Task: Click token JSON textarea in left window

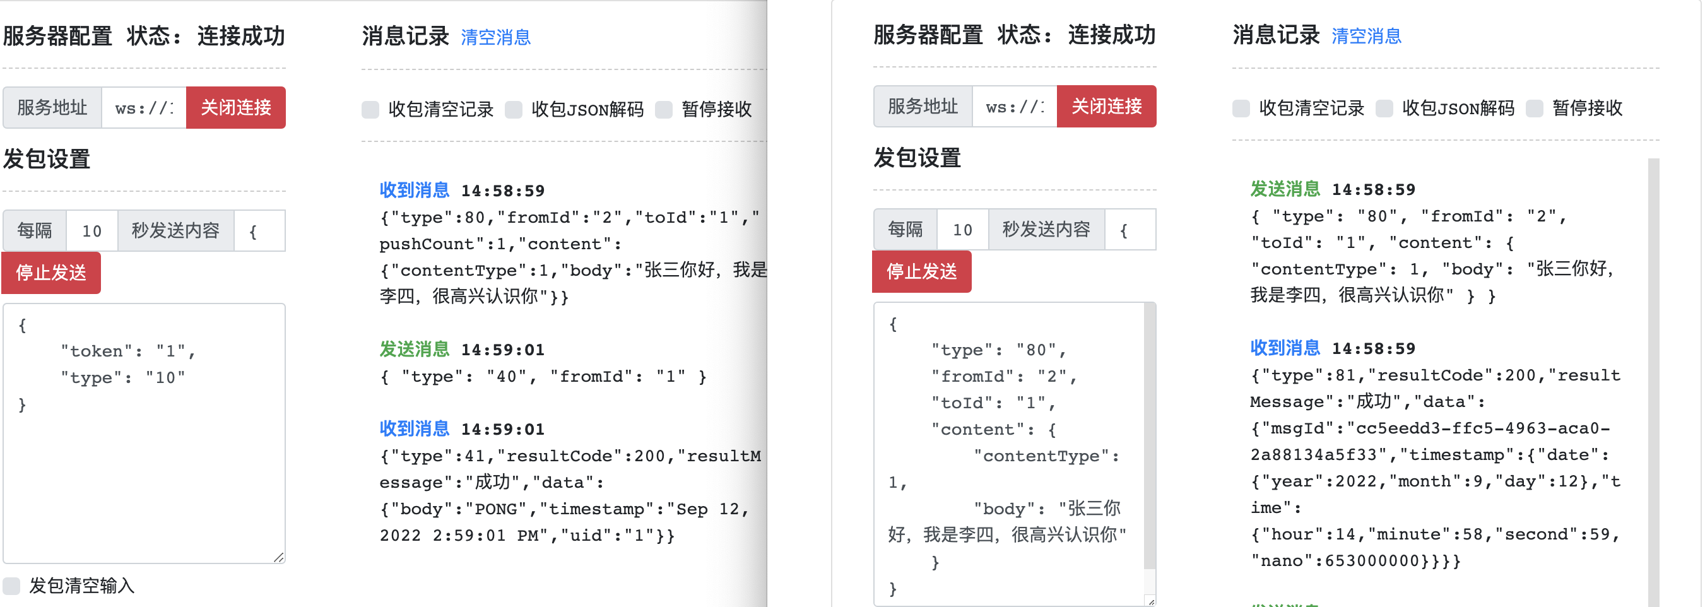Action: pyautogui.click(x=145, y=433)
